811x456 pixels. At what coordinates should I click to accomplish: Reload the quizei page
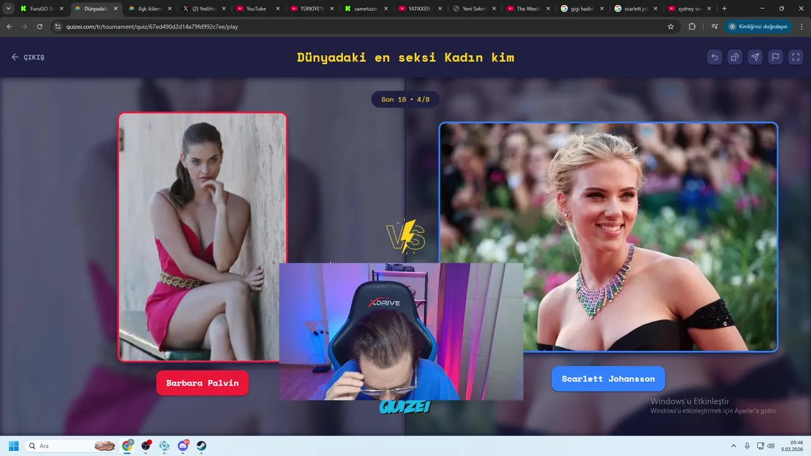(x=39, y=27)
